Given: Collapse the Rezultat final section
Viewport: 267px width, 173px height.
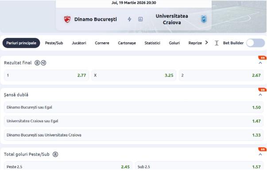Looking at the screenshot, I should [x=260, y=63].
